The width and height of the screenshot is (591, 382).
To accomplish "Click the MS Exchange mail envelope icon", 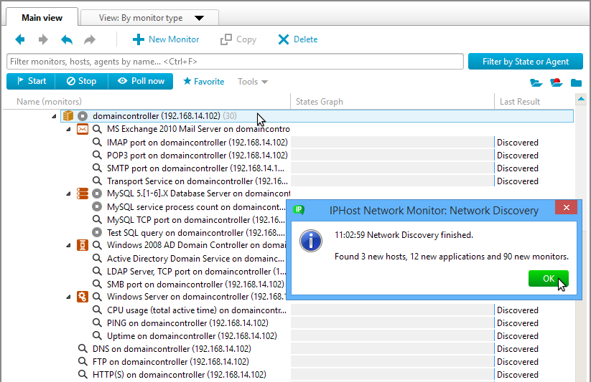I will tap(83, 129).
